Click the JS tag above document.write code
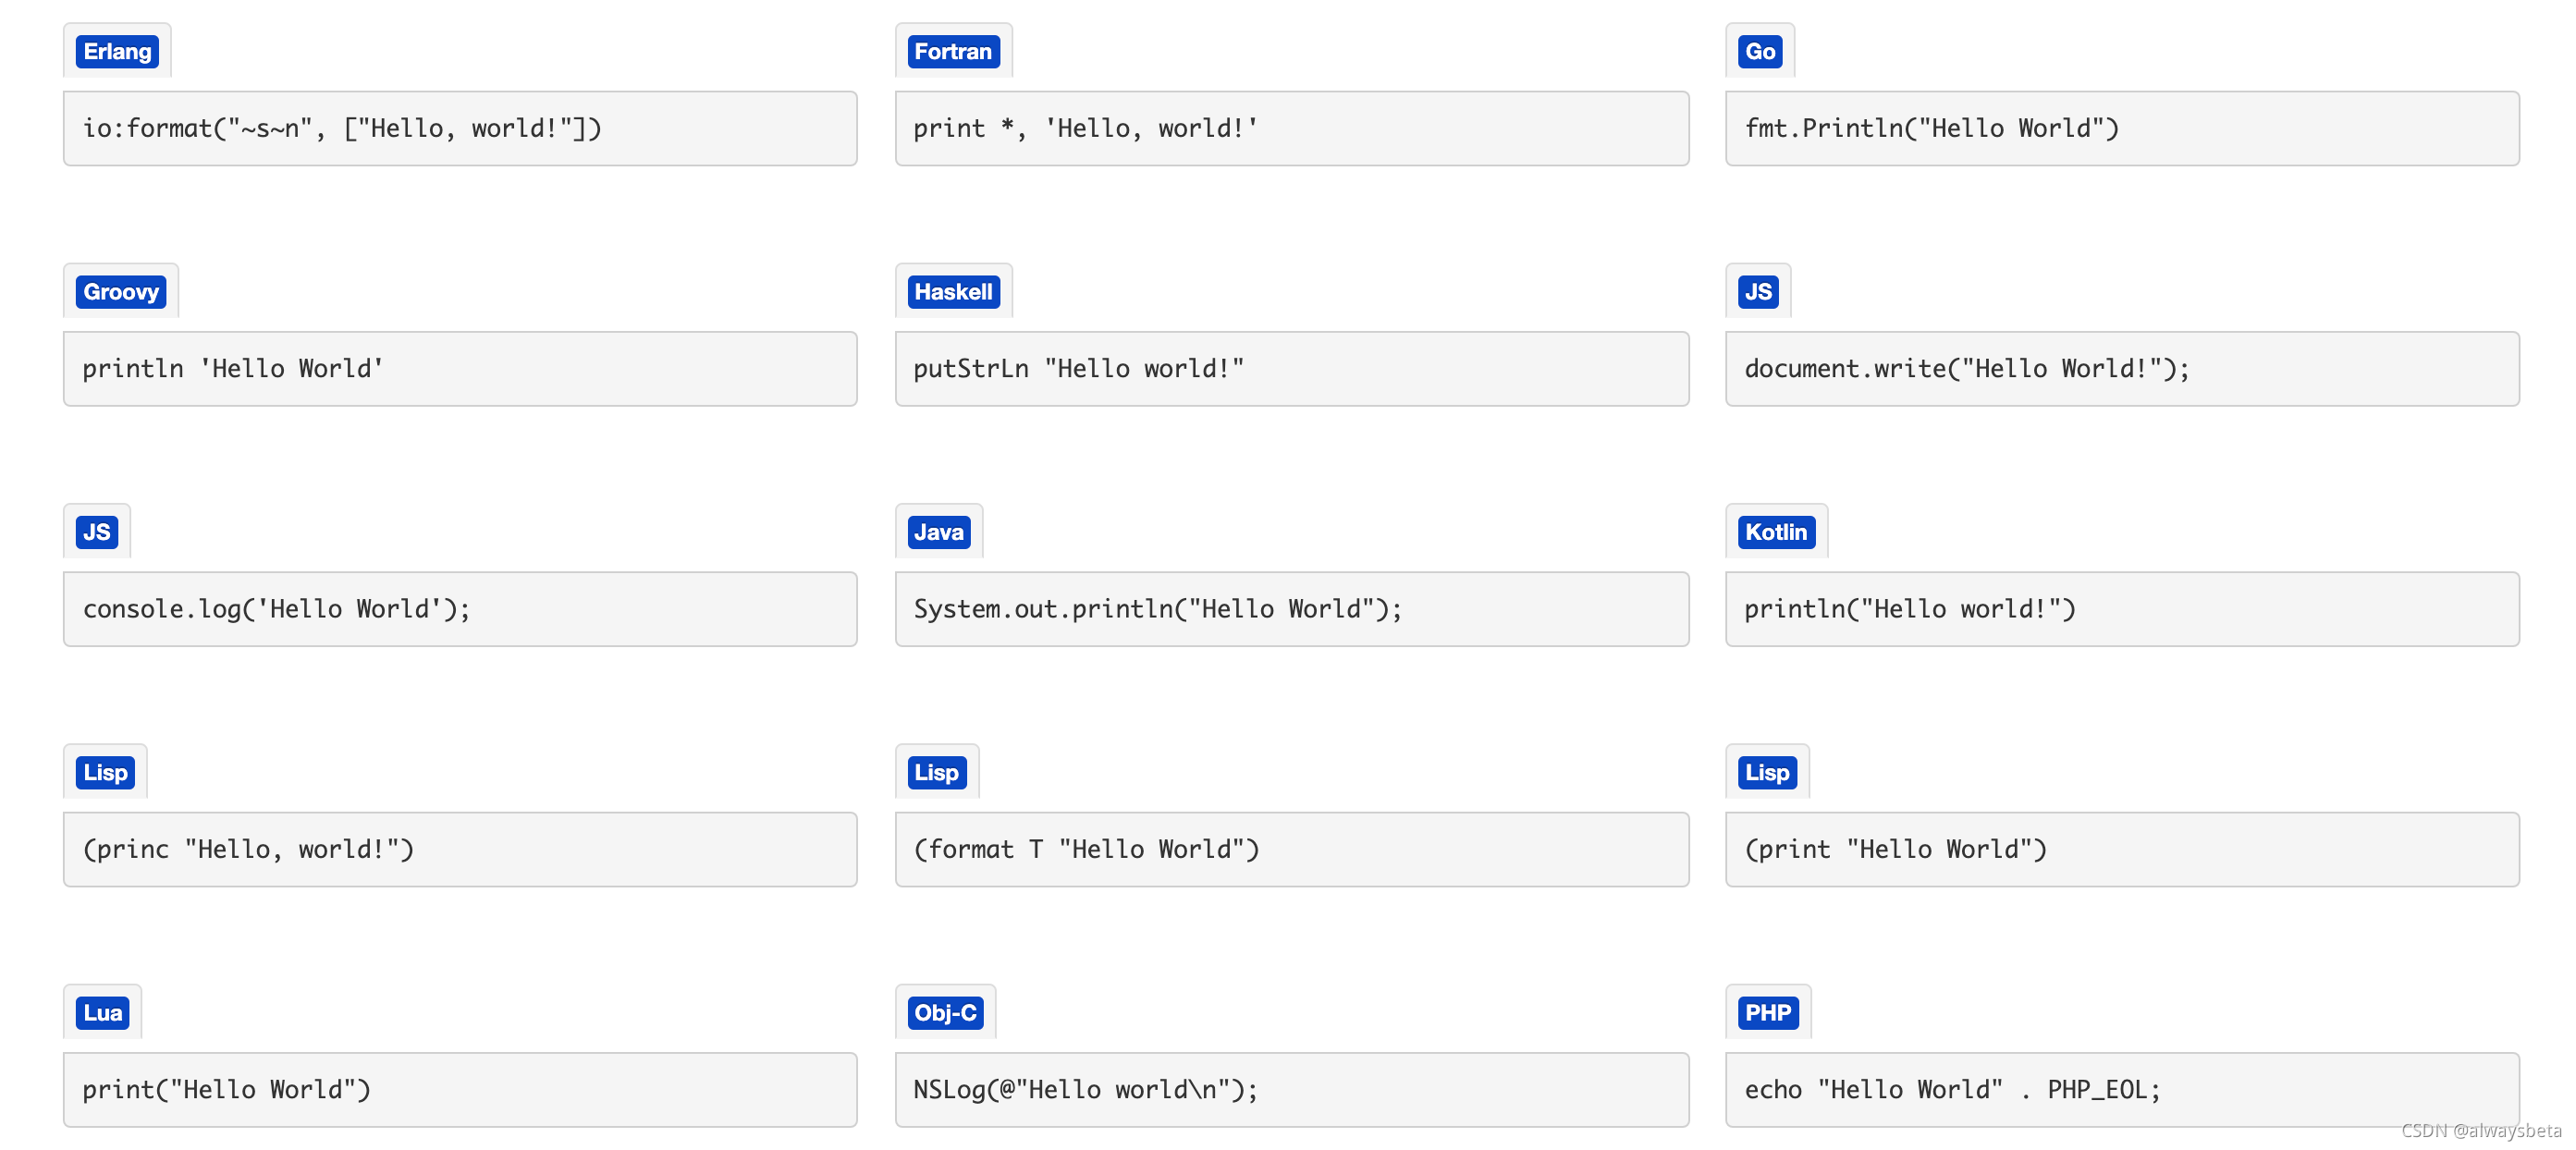The height and width of the screenshot is (1150, 2576). pos(1758,292)
